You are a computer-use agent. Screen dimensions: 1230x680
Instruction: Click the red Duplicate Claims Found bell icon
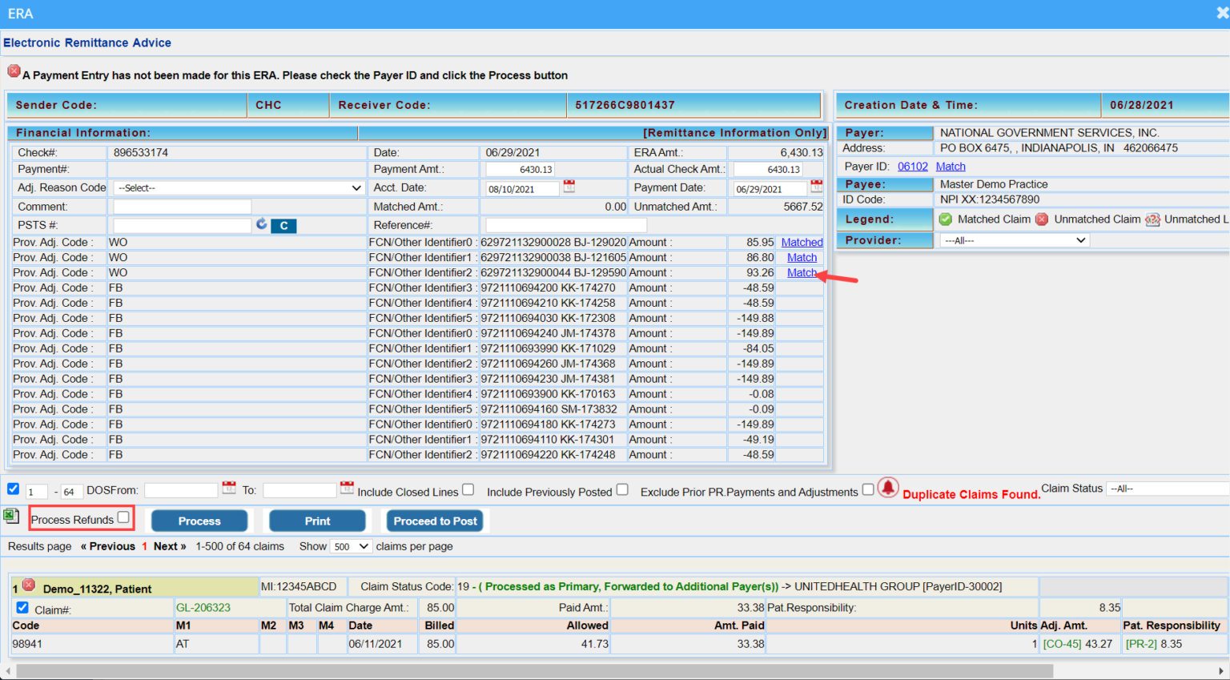click(x=889, y=487)
